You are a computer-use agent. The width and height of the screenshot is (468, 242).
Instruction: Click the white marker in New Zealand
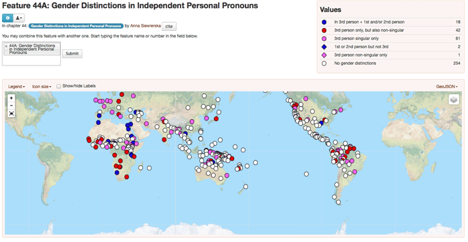click(x=245, y=187)
